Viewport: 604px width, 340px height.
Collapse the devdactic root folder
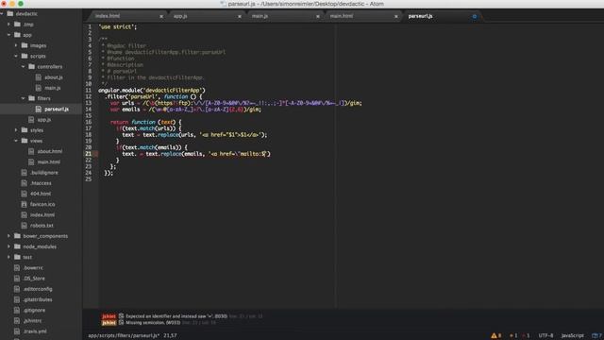[2, 14]
